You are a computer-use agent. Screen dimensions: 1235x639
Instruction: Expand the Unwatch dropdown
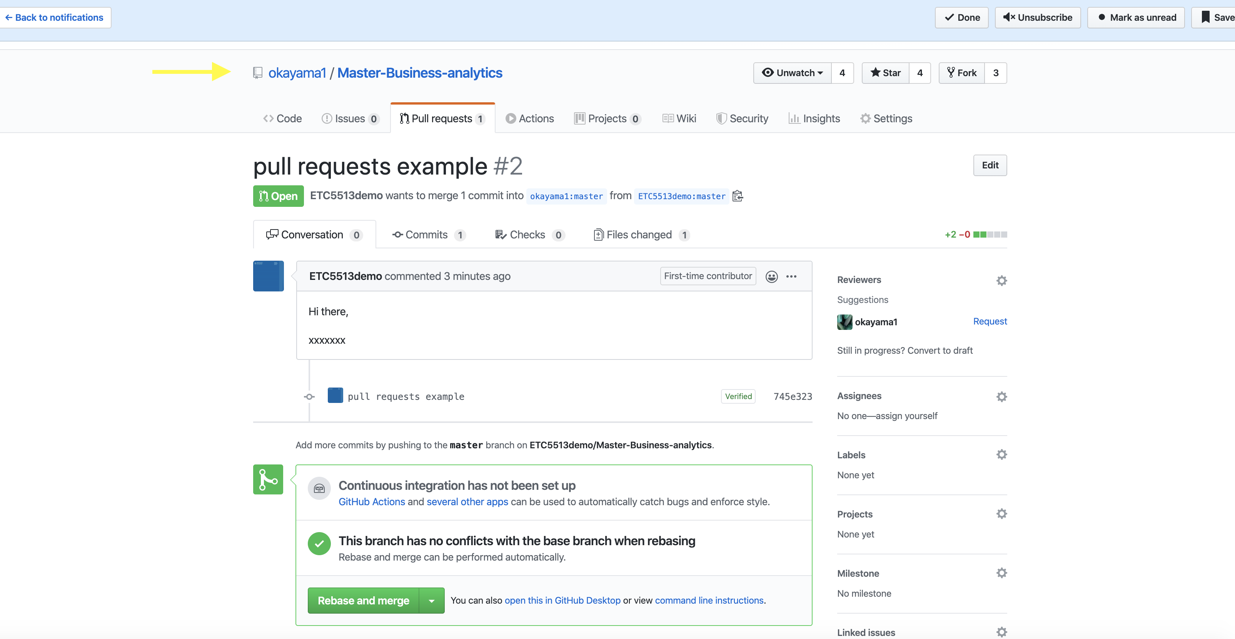(x=793, y=73)
